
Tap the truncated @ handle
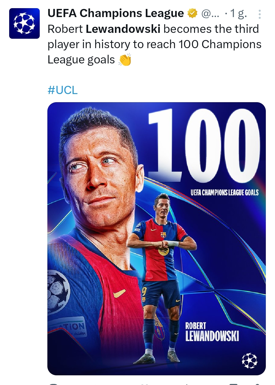pos(210,14)
